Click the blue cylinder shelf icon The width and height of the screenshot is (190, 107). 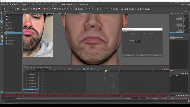(x=60, y=9)
